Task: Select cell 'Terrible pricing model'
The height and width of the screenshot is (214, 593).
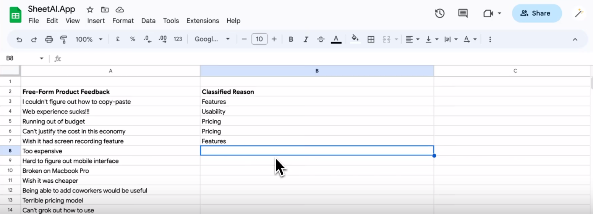Action: pyautogui.click(x=110, y=200)
